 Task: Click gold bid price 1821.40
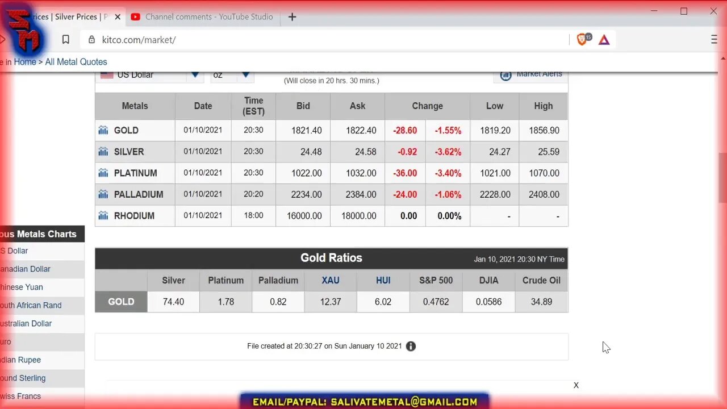[307, 131]
